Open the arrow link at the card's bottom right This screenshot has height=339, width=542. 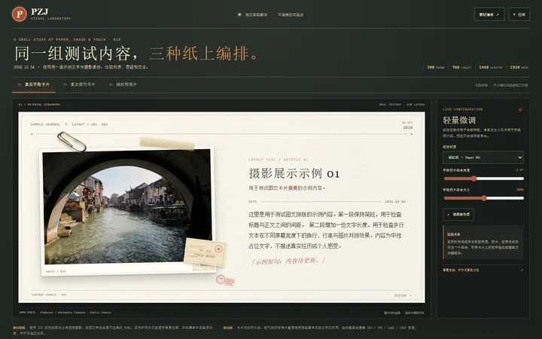click(403, 295)
